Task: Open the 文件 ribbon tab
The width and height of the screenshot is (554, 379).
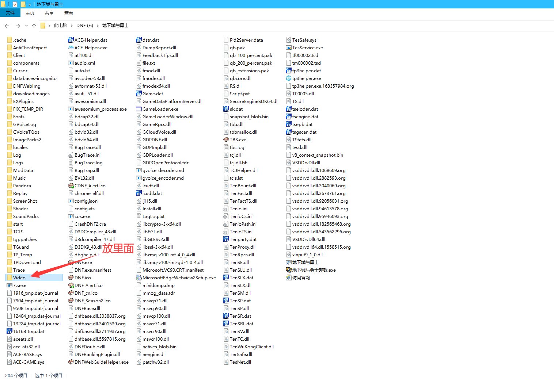Action: click(x=10, y=13)
